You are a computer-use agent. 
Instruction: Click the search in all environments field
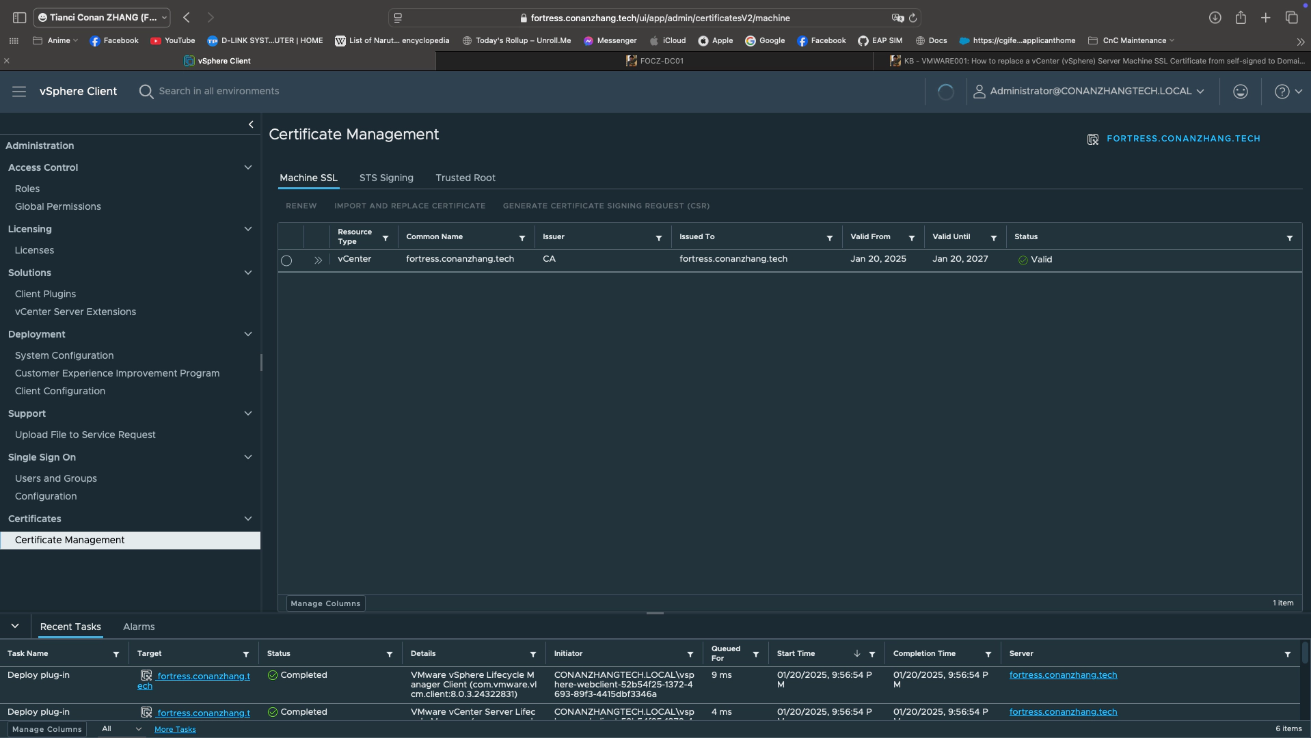tap(219, 92)
